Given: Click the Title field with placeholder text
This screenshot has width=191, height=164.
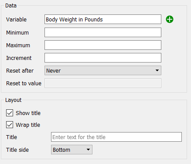Looking at the screenshot, I should click(x=116, y=137).
